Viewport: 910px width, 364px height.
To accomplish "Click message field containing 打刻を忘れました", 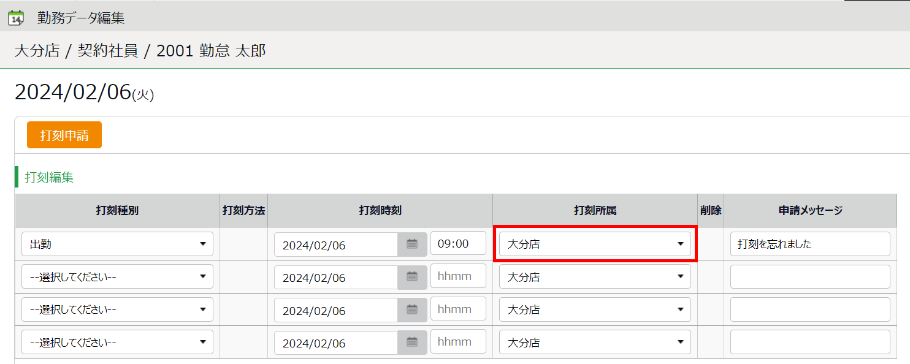I will click(809, 244).
